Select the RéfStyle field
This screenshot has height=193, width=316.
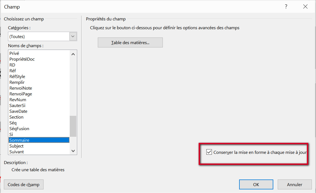[x=17, y=77]
